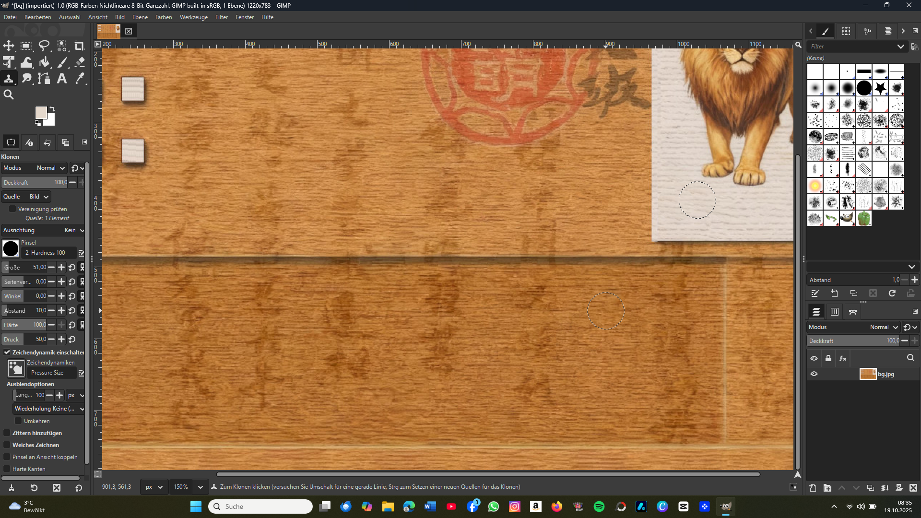Screen dimensions: 921x518
Task: Disable Zeichendynamik einschalten checkbox
Action: (x=7, y=352)
